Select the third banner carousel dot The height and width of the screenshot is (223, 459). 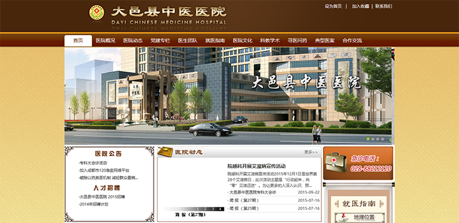coord(378,139)
